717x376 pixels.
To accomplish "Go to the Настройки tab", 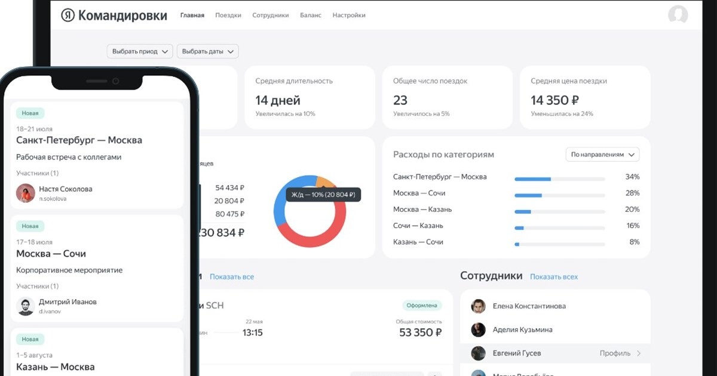I will 349,16.
